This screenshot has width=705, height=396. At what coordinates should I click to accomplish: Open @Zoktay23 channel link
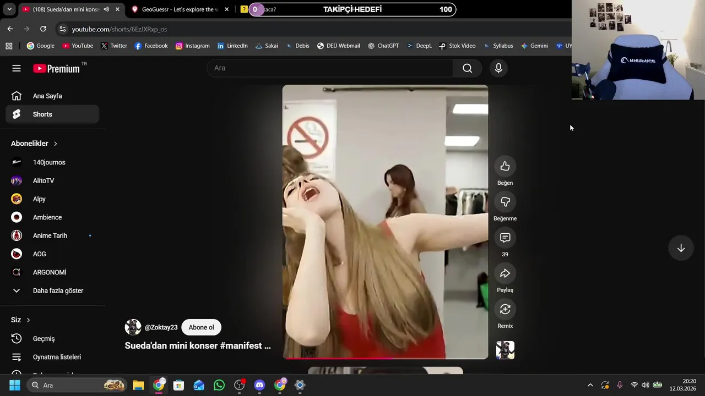click(161, 327)
